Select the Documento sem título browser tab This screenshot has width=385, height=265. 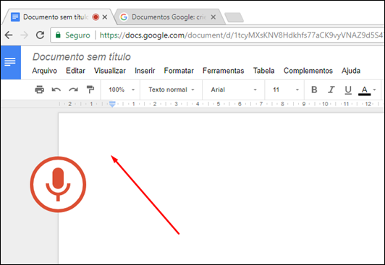[59, 17]
